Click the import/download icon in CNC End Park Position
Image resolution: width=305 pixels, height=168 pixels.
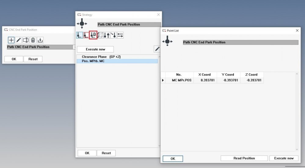40,40
